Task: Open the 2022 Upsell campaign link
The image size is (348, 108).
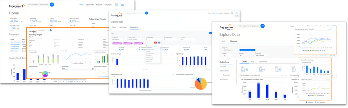Action: 14,51
